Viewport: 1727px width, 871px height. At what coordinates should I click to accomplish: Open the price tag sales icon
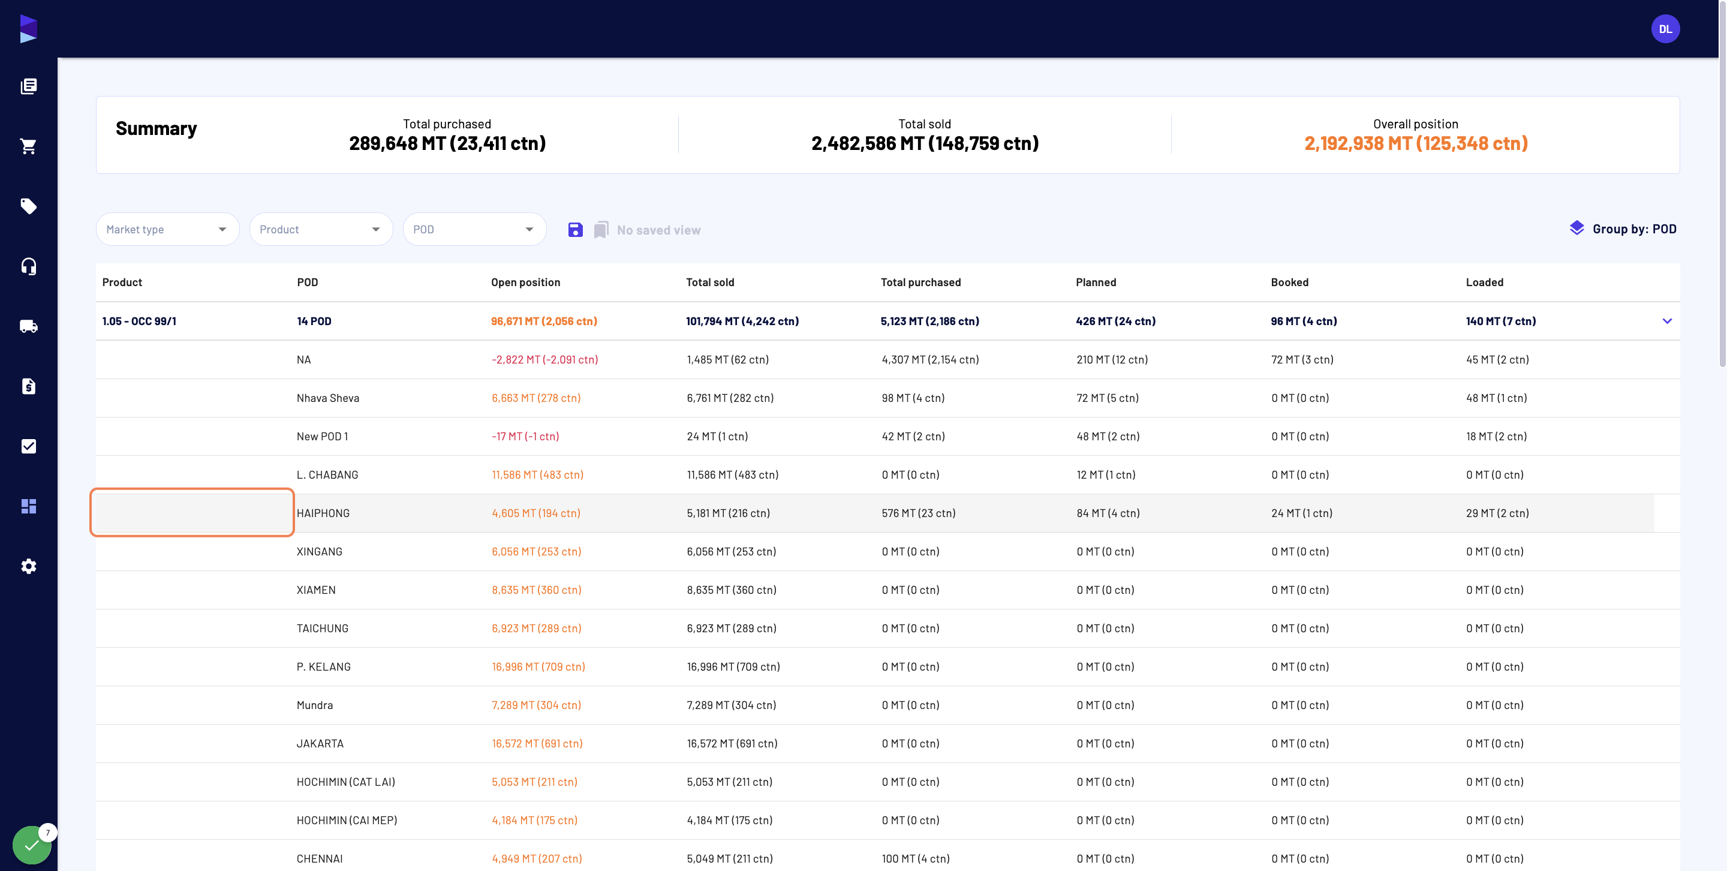[x=28, y=206]
